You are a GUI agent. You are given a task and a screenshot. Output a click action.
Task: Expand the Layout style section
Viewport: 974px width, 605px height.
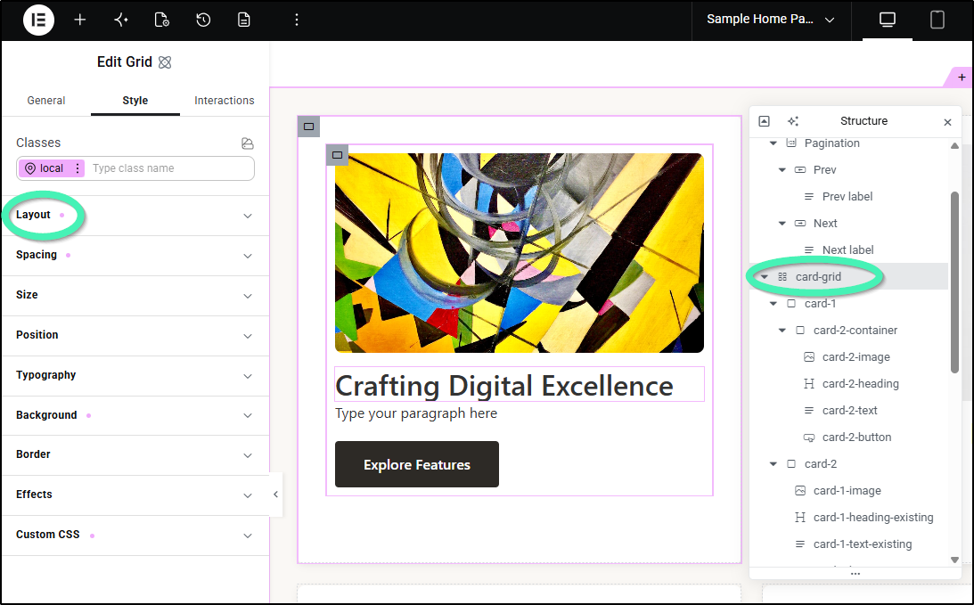135,215
